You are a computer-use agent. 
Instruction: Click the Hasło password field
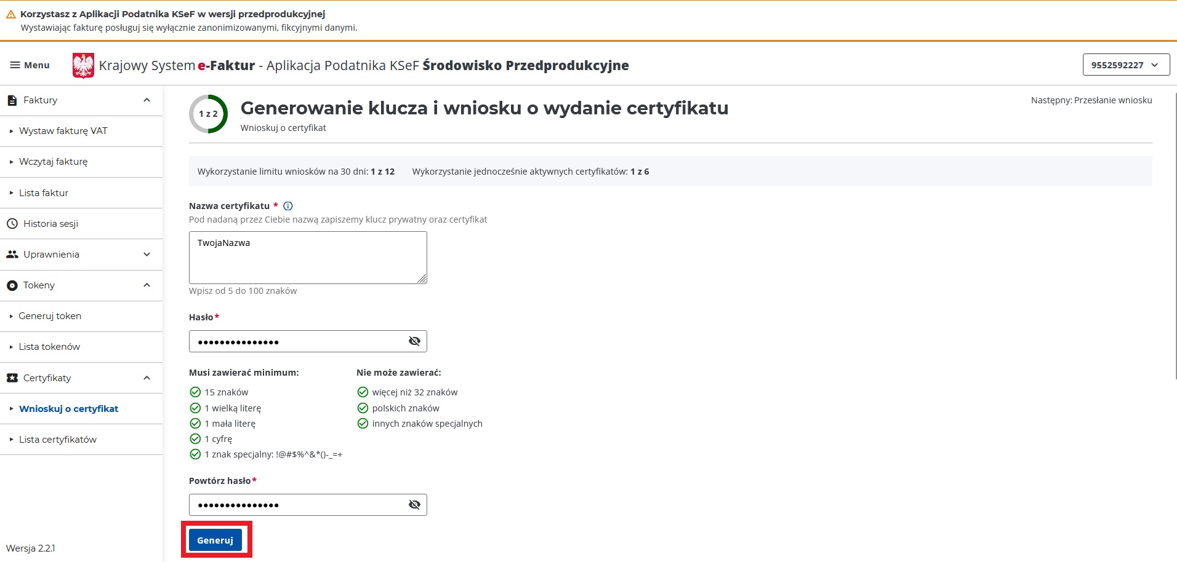(308, 341)
